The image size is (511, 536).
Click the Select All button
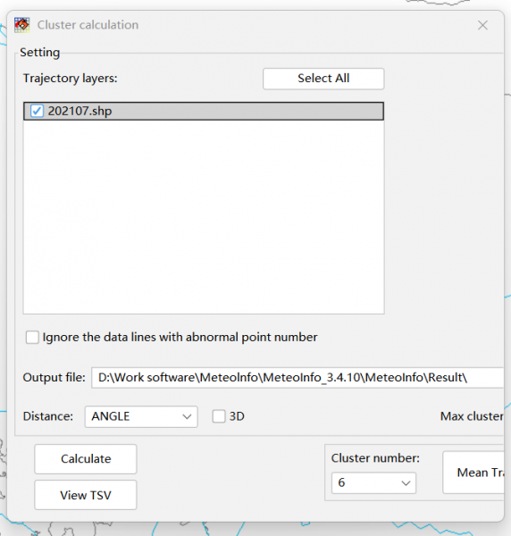(323, 79)
